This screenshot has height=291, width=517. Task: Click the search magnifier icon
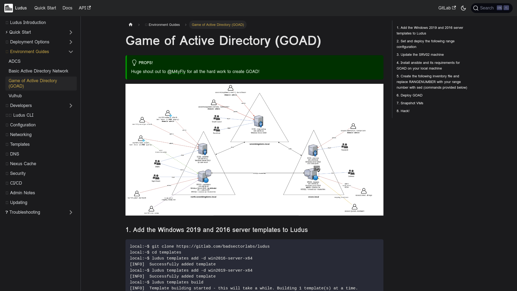coord(476,8)
